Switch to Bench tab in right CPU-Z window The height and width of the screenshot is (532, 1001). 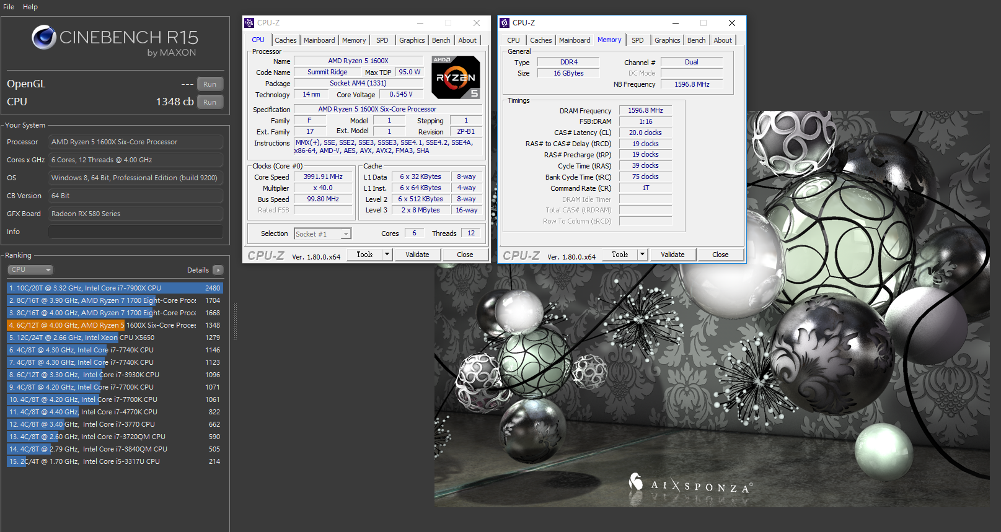click(x=697, y=40)
